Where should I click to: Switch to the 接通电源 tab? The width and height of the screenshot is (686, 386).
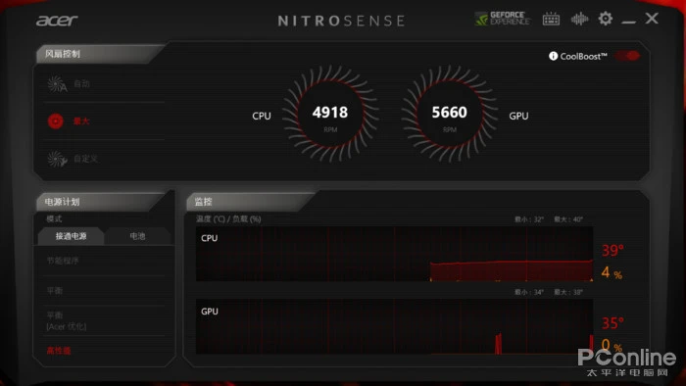pyautogui.click(x=71, y=236)
